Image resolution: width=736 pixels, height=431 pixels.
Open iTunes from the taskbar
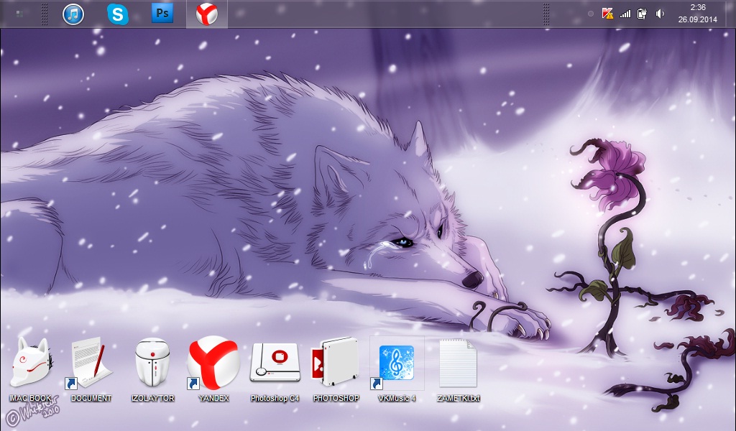[x=73, y=14]
